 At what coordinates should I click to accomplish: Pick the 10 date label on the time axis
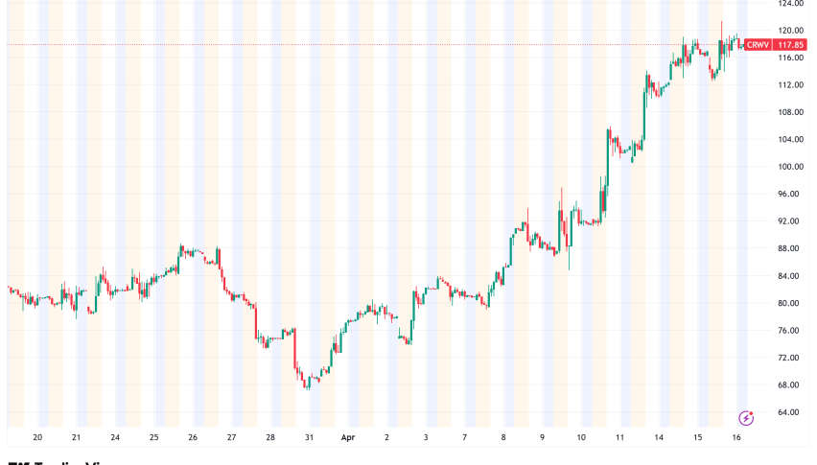point(581,436)
